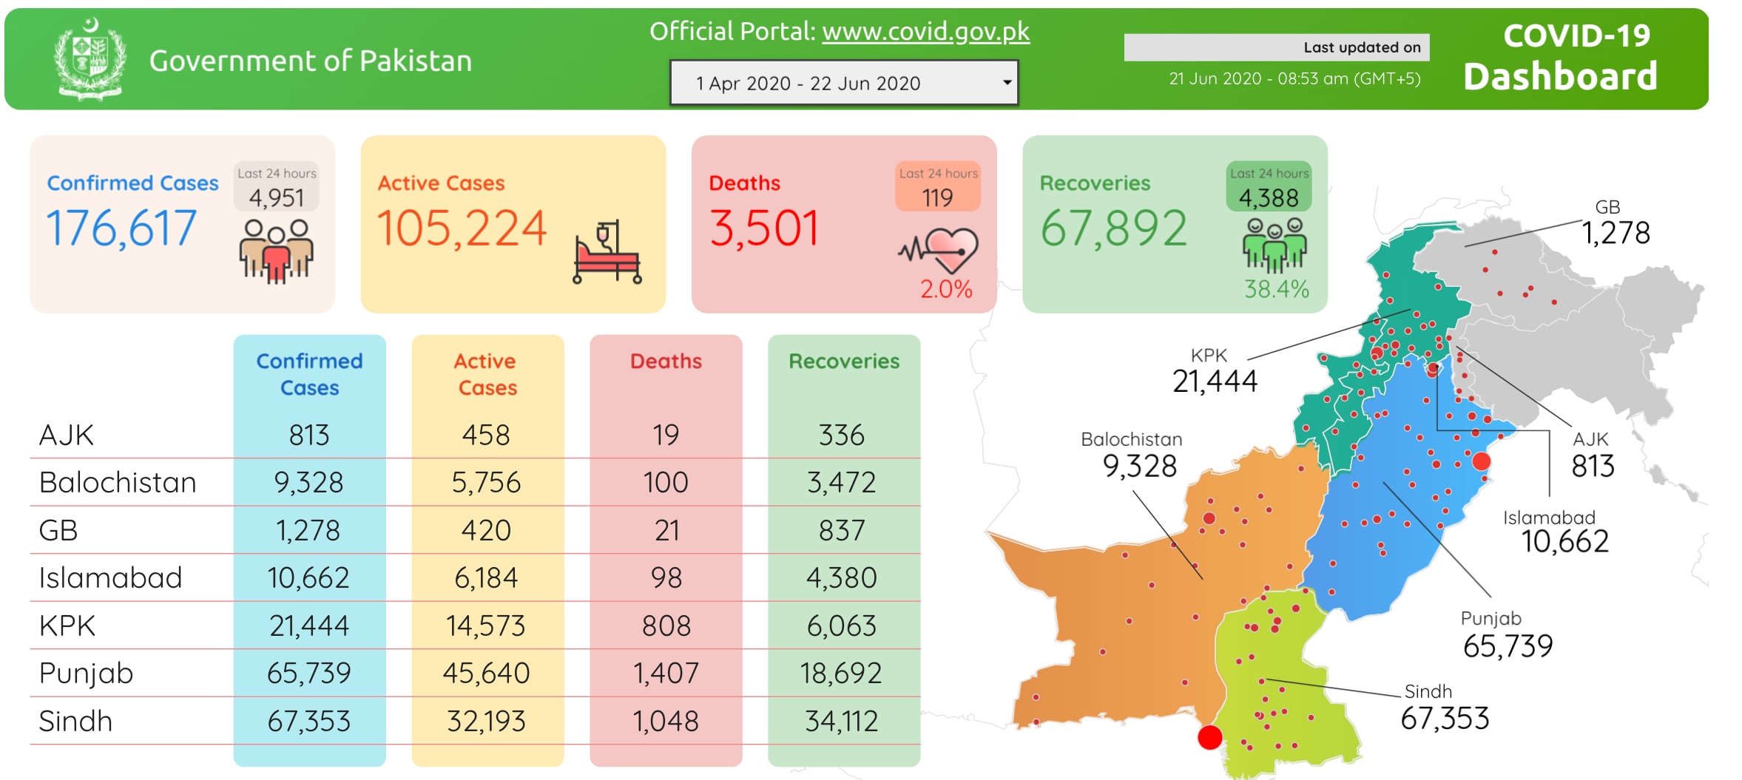Screen dimensions: 1742x780
Task: Click the heartbeat deaths icon
Action: tap(938, 251)
